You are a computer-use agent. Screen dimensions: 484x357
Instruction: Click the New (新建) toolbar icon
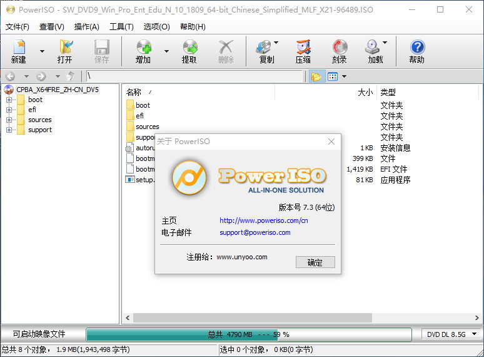(19, 47)
